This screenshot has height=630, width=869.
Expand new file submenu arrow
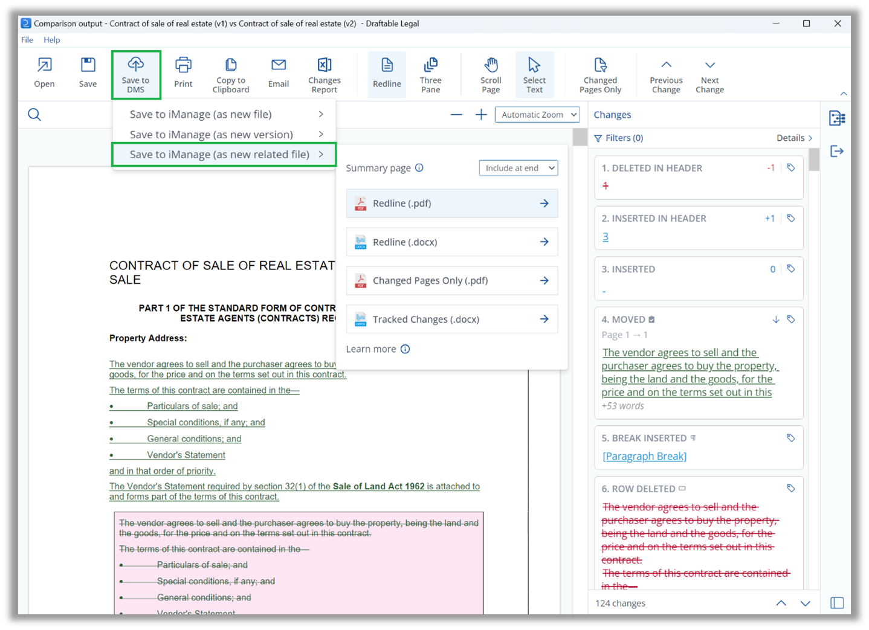[x=321, y=114]
